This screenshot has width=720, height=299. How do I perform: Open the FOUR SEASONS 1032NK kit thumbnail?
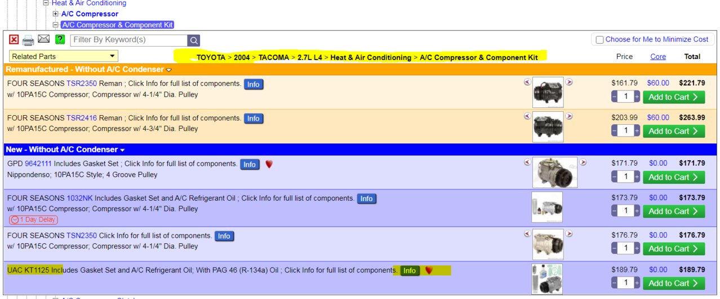(547, 207)
